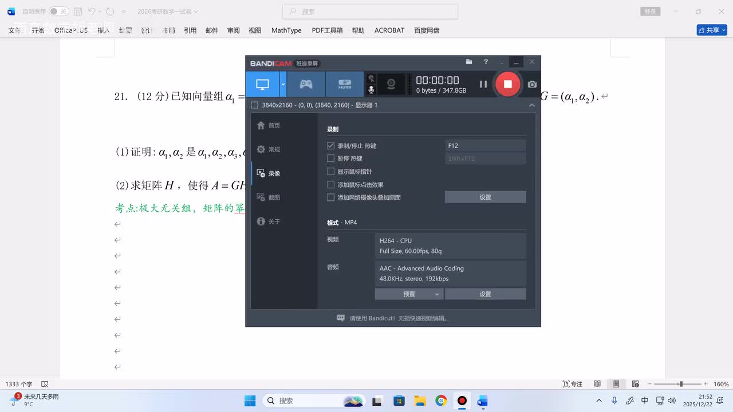Enable 专注 focus mode in Word
The width and height of the screenshot is (733, 412).
(573, 384)
